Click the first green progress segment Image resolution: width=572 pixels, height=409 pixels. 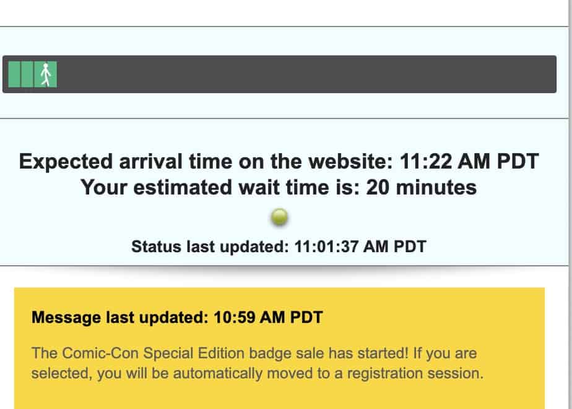tap(14, 75)
